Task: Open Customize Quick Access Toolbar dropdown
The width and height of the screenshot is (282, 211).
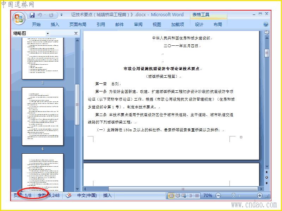Action: coord(61,15)
